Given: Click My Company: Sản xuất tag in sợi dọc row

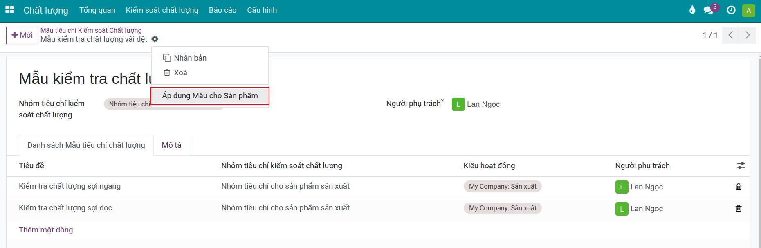Looking at the screenshot, I should [x=503, y=208].
